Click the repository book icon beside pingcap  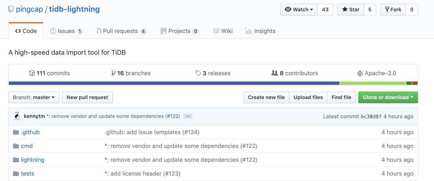(11, 9)
